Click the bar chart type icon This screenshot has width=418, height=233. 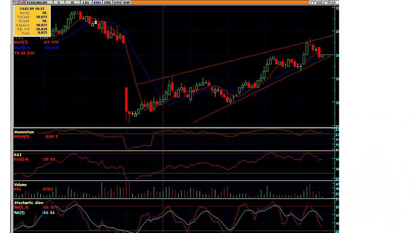(x=16, y=2)
